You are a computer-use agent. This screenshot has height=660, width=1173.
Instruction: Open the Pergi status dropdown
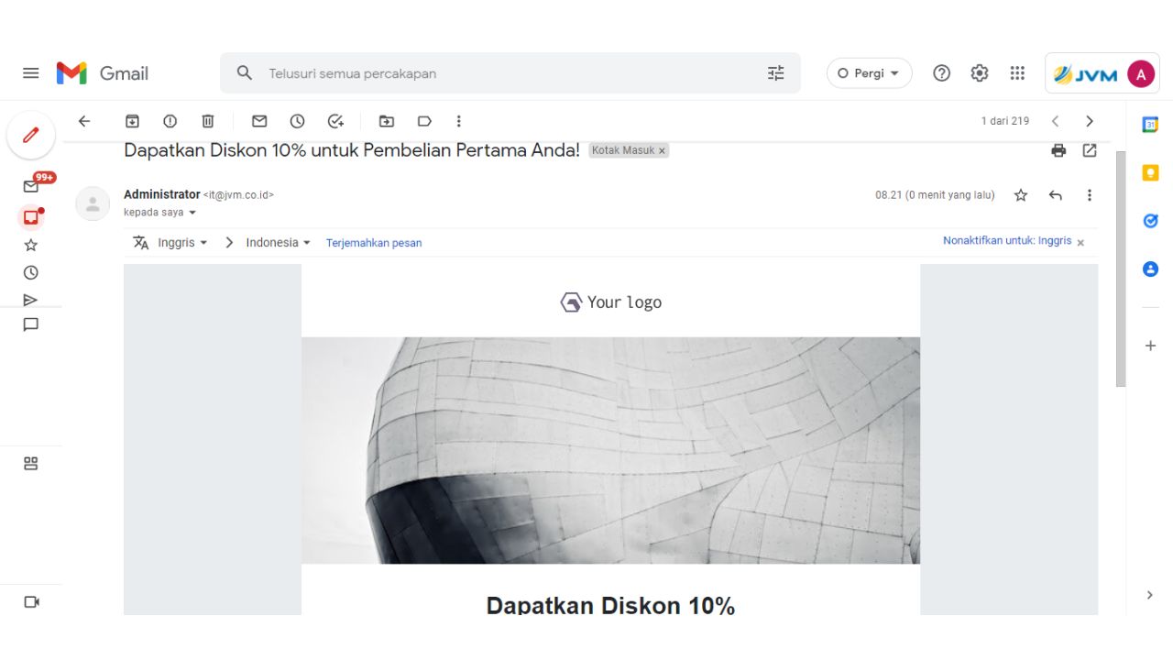coord(869,73)
